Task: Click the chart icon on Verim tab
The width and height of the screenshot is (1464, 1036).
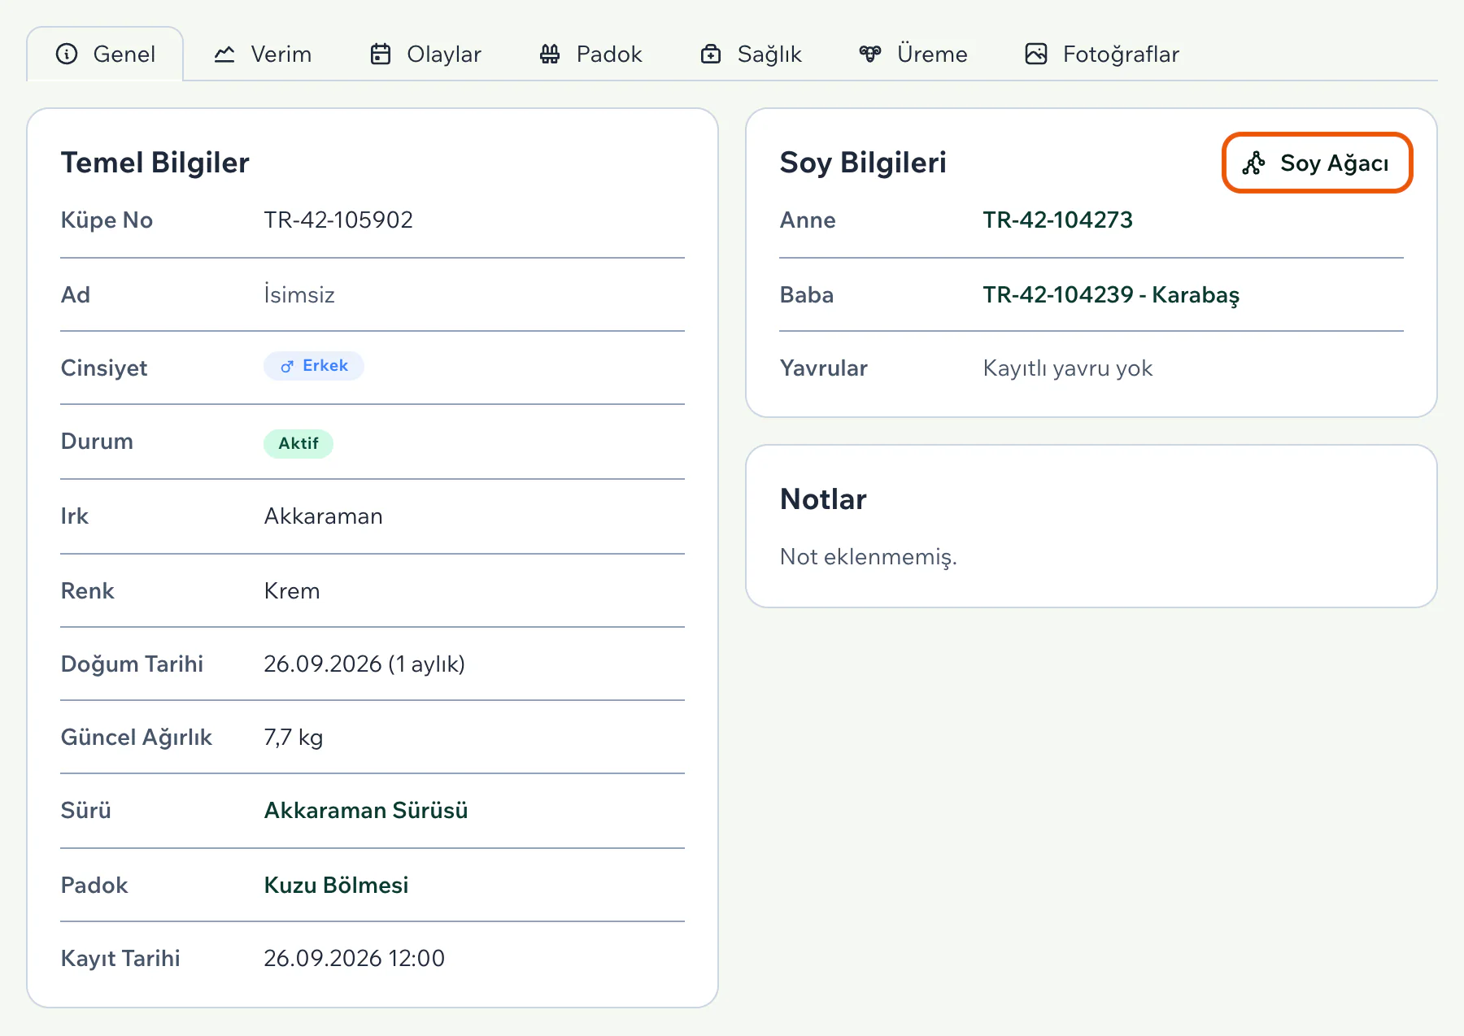Action: pyautogui.click(x=224, y=54)
